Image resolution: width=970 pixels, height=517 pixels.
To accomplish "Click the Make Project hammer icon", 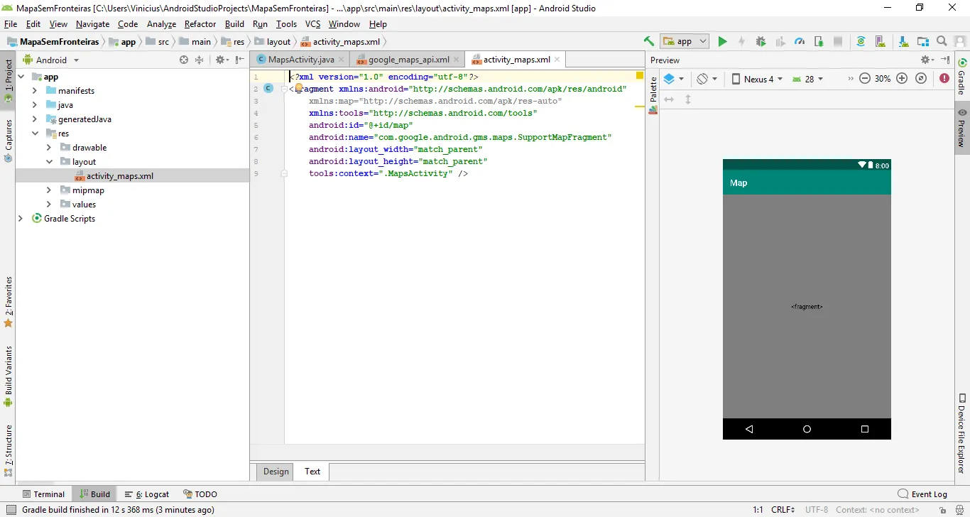I will 648,42.
